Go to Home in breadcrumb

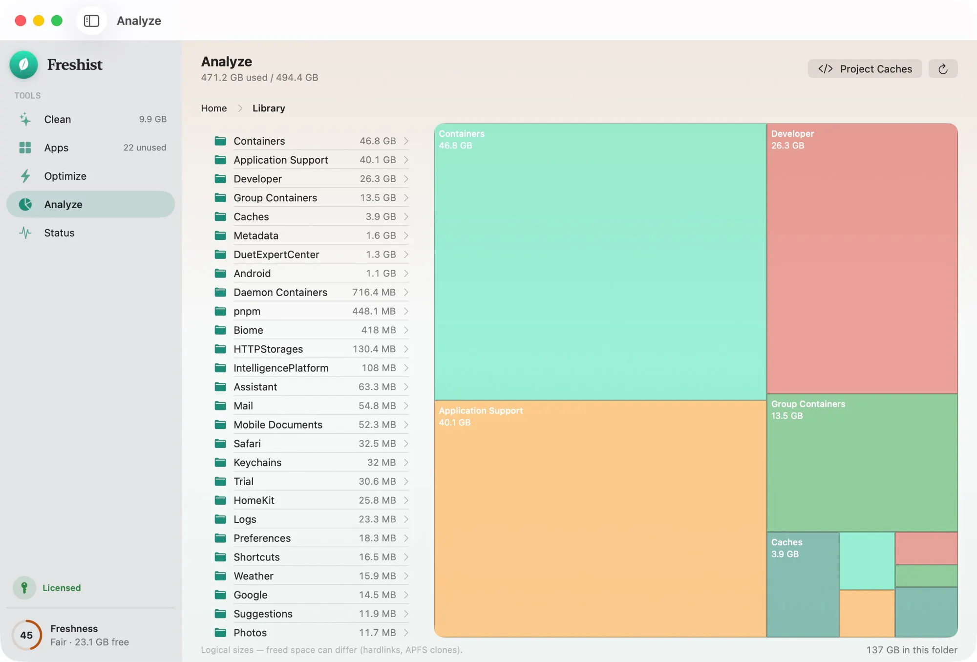coord(214,108)
